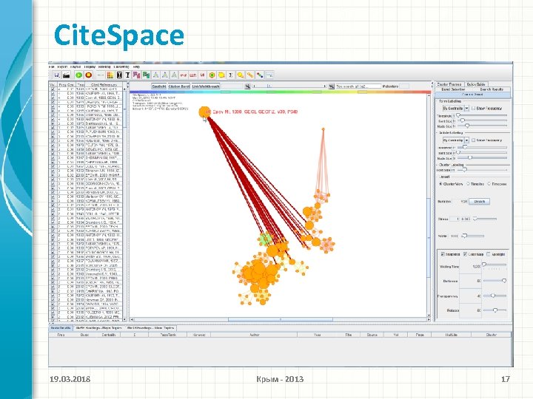
Task: Click the green cluster blocks icon
Action: [x=146, y=75]
